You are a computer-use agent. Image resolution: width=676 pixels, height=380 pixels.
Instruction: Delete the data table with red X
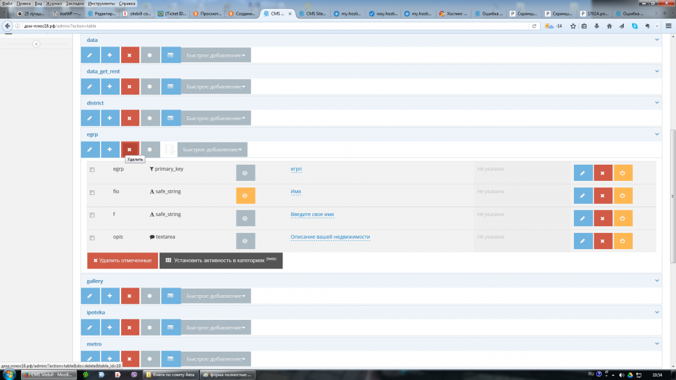pyautogui.click(x=130, y=55)
